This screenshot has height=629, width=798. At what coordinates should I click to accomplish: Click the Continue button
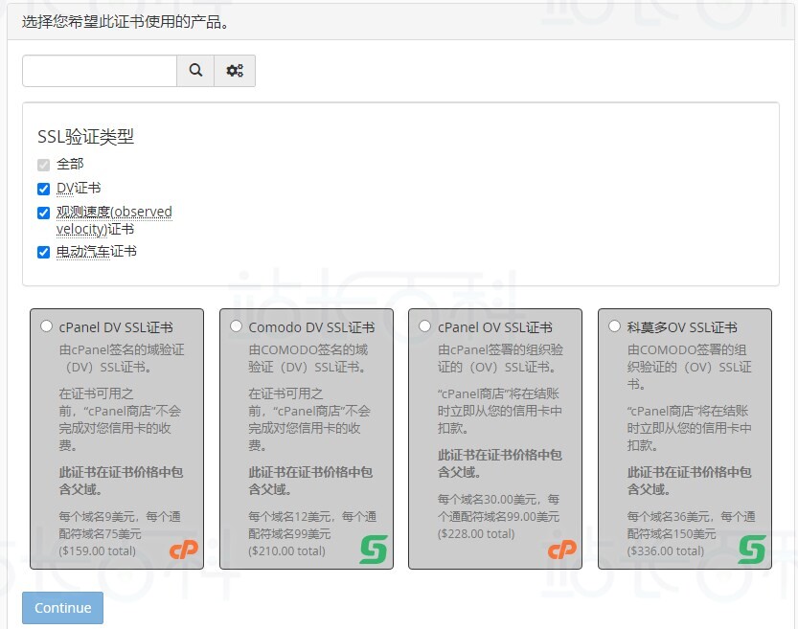coord(62,608)
